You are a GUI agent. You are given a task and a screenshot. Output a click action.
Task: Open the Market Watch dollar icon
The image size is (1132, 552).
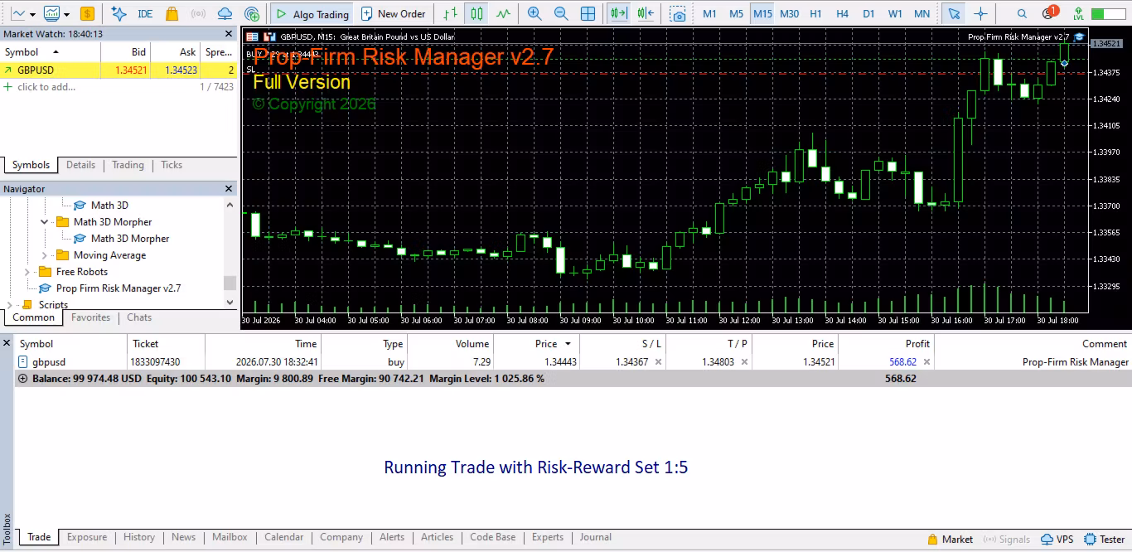point(87,14)
